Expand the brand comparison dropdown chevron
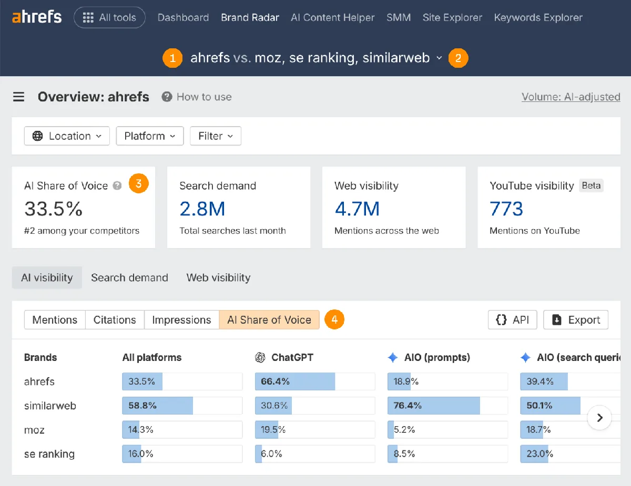This screenshot has height=486, width=631. 439,58
